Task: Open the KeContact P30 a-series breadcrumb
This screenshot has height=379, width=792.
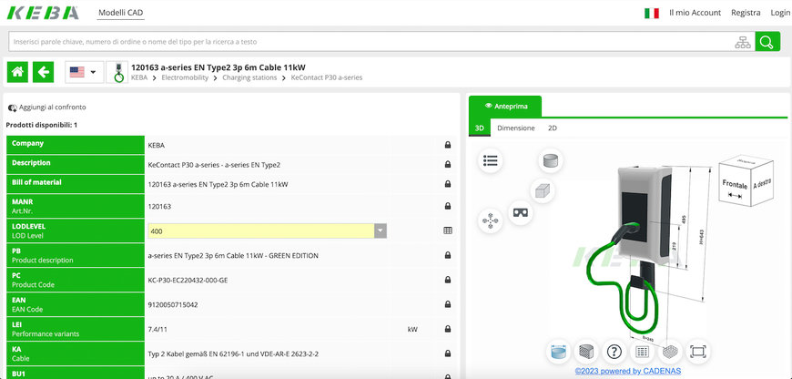Action: click(327, 77)
